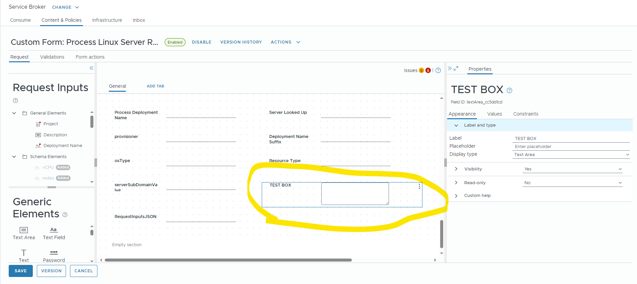Click the General Elements folder icon
Viewport: 637px width, 284px height.
click(x=25, y=113)
